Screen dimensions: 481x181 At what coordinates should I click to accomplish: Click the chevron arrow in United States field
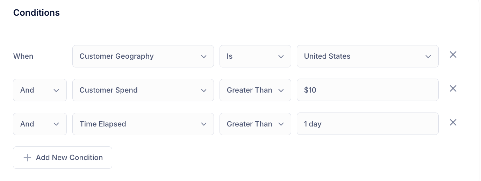pos(428,57)
